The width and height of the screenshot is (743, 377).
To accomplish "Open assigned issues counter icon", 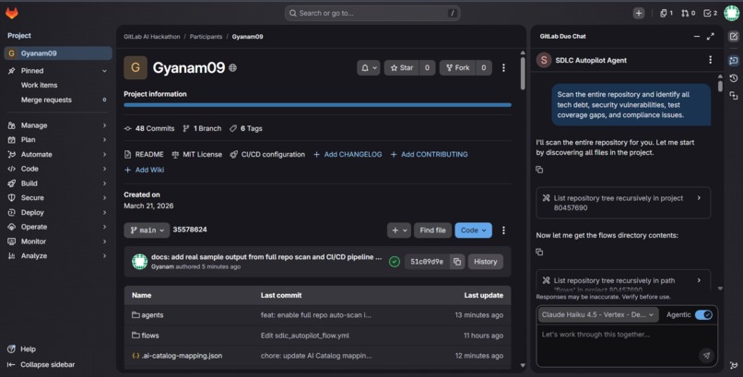I will click(666, 13).
